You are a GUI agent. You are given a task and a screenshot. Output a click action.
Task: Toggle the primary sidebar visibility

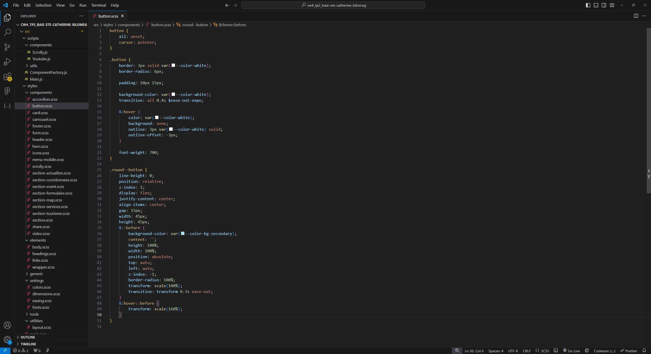pyautogui.click(x=588, y=5)
